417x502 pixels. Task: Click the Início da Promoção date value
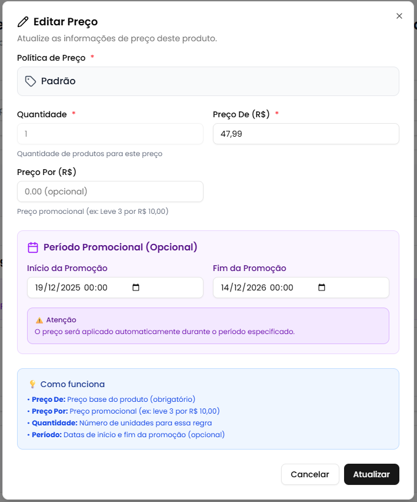(x=71, y=288)
